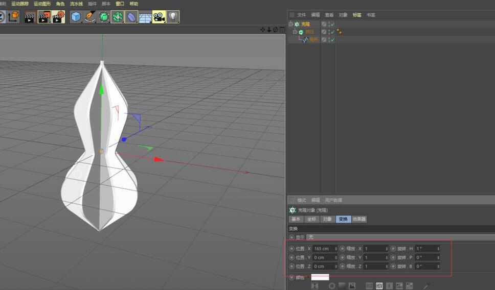Click Scale Y stepper arrows
This screenshot has width=495, height=290.
pos(387,257)
